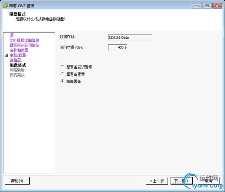This screenshot has height=192, width=225.
Task: Maximize the 部署 OVF 模板 window
Action: tap(207, 6)
